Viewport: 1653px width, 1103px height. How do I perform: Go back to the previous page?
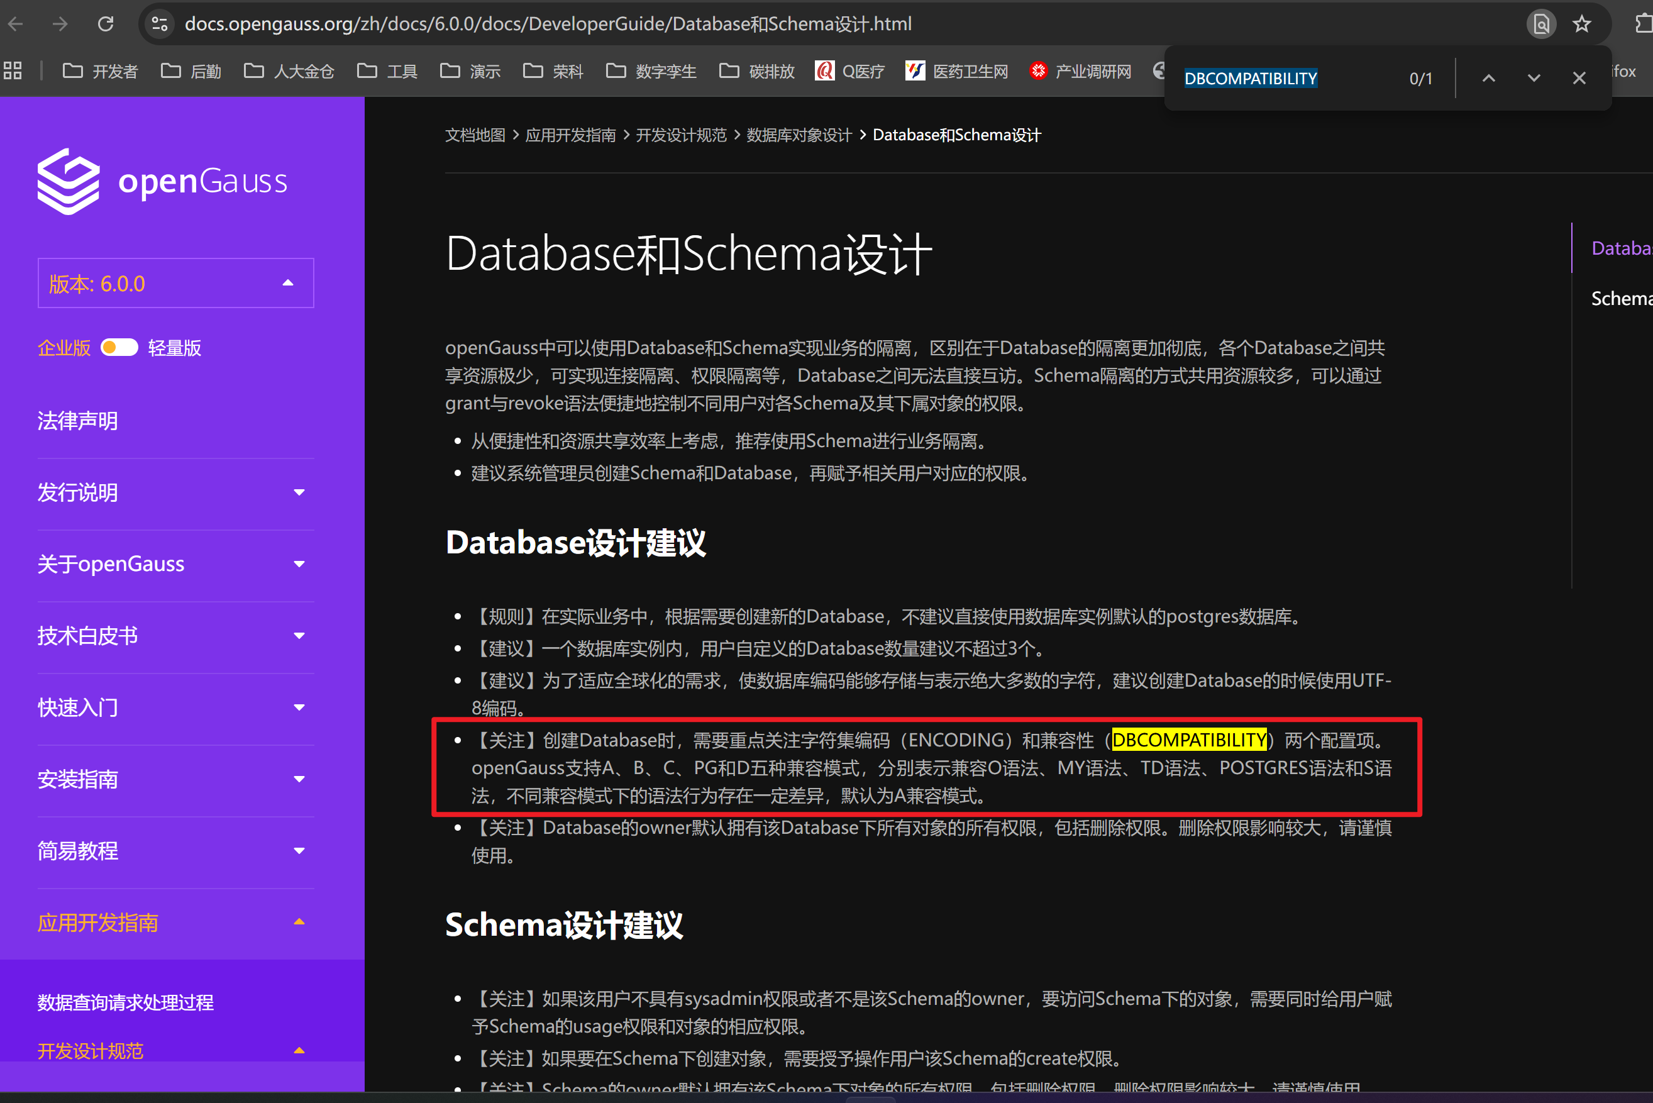point(16,24)
